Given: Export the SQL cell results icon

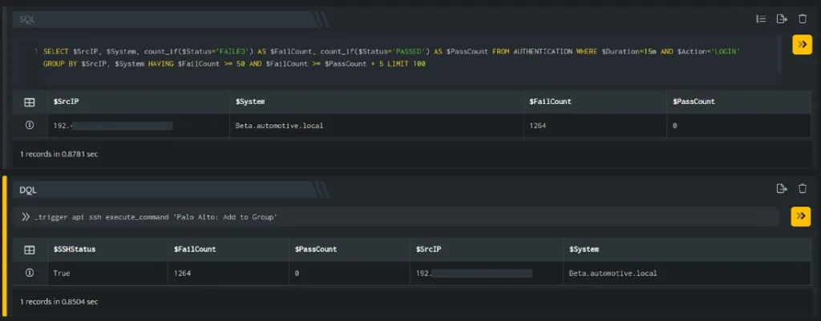Looking at the screenshot, I should tap(782, 19).
